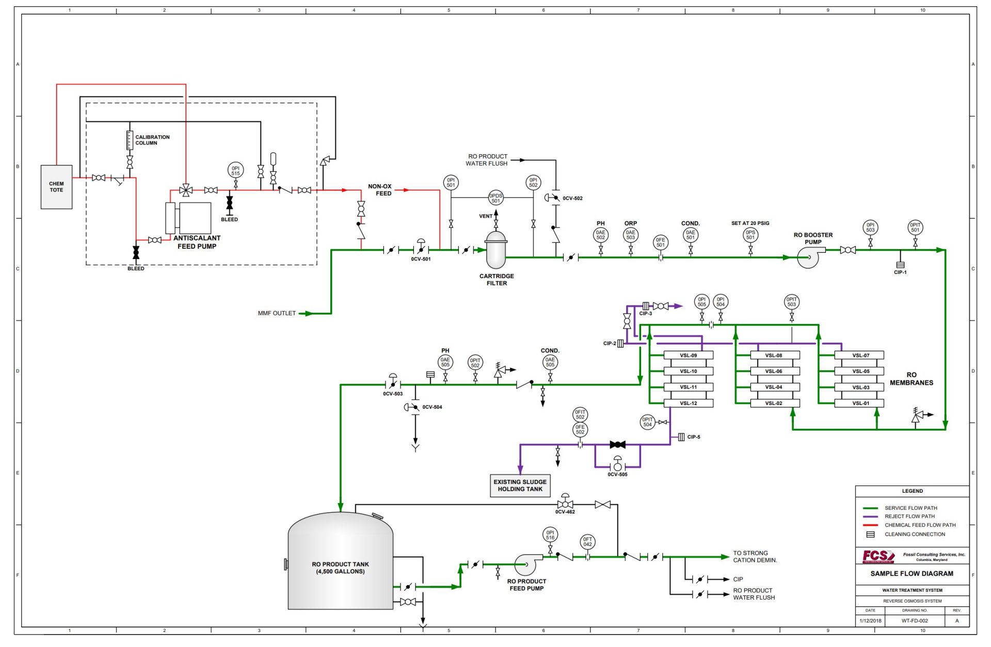
Task: Select the 0AE 505 PH analyzer bubble
Action: coord(445,362)
